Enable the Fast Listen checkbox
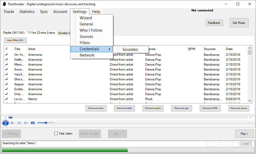 coord(56,134)
